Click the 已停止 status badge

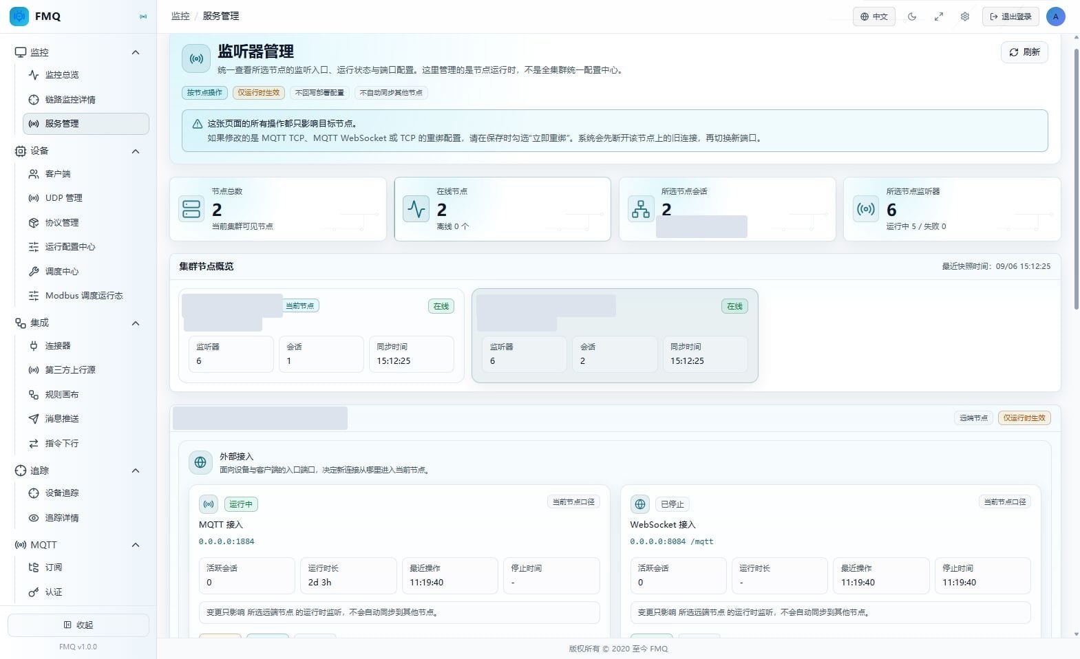tap(673, 504)
